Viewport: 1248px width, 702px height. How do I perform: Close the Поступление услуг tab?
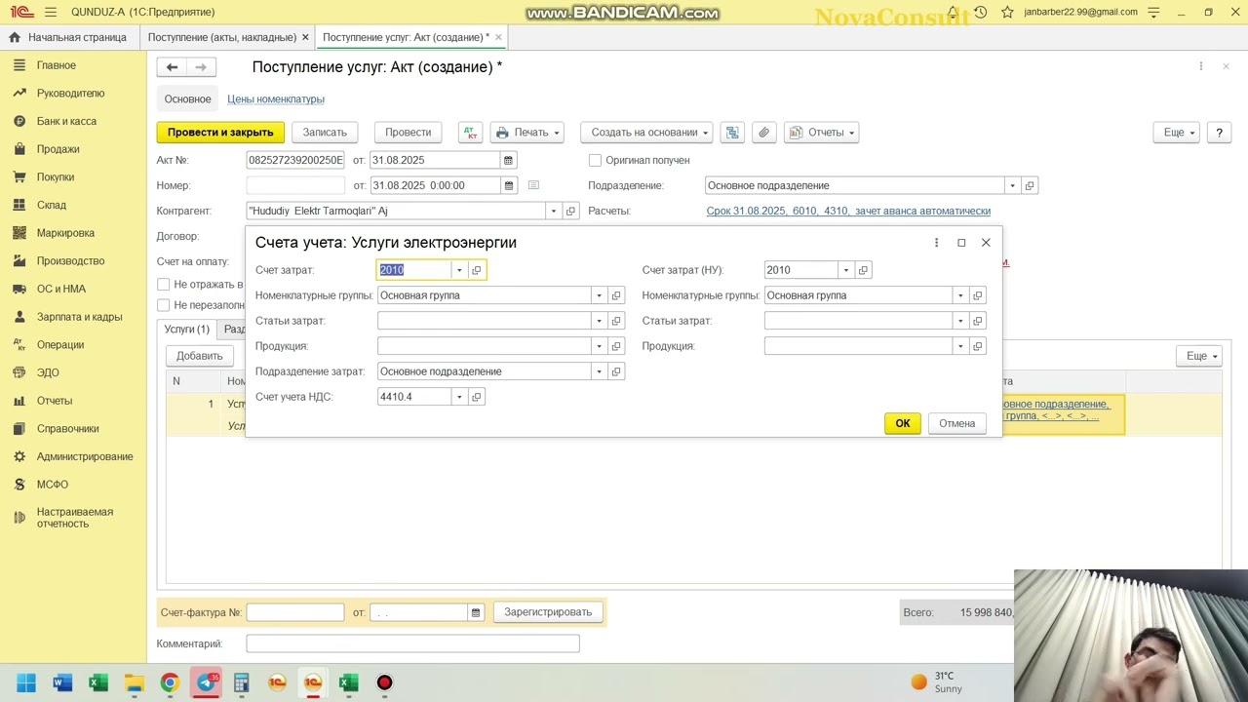(x=498, y=37)
